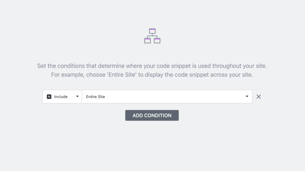Click the bottom-right box of the sitemap icon

(157, 41)
